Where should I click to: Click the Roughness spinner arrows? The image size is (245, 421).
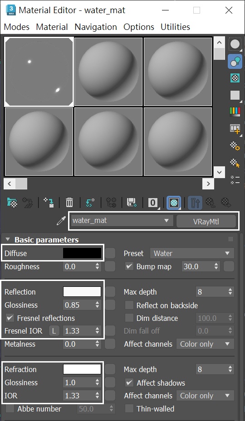(98, 266)
